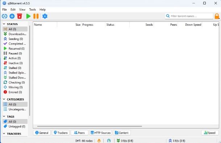
Task: Click the Add Torrent Link toolbar icon
Action: click(x=4, y=16)
